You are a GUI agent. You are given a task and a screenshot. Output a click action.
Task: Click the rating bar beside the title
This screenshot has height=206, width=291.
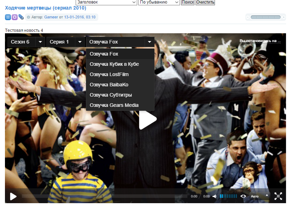[266, 17]
